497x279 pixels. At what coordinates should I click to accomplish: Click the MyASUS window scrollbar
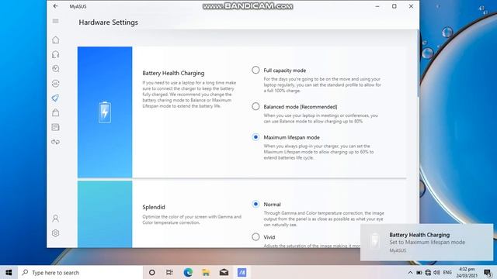point(418,64)
